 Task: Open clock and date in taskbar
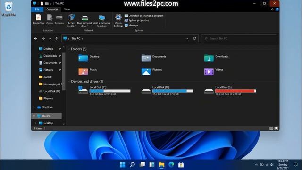click(x=283, y=165)
